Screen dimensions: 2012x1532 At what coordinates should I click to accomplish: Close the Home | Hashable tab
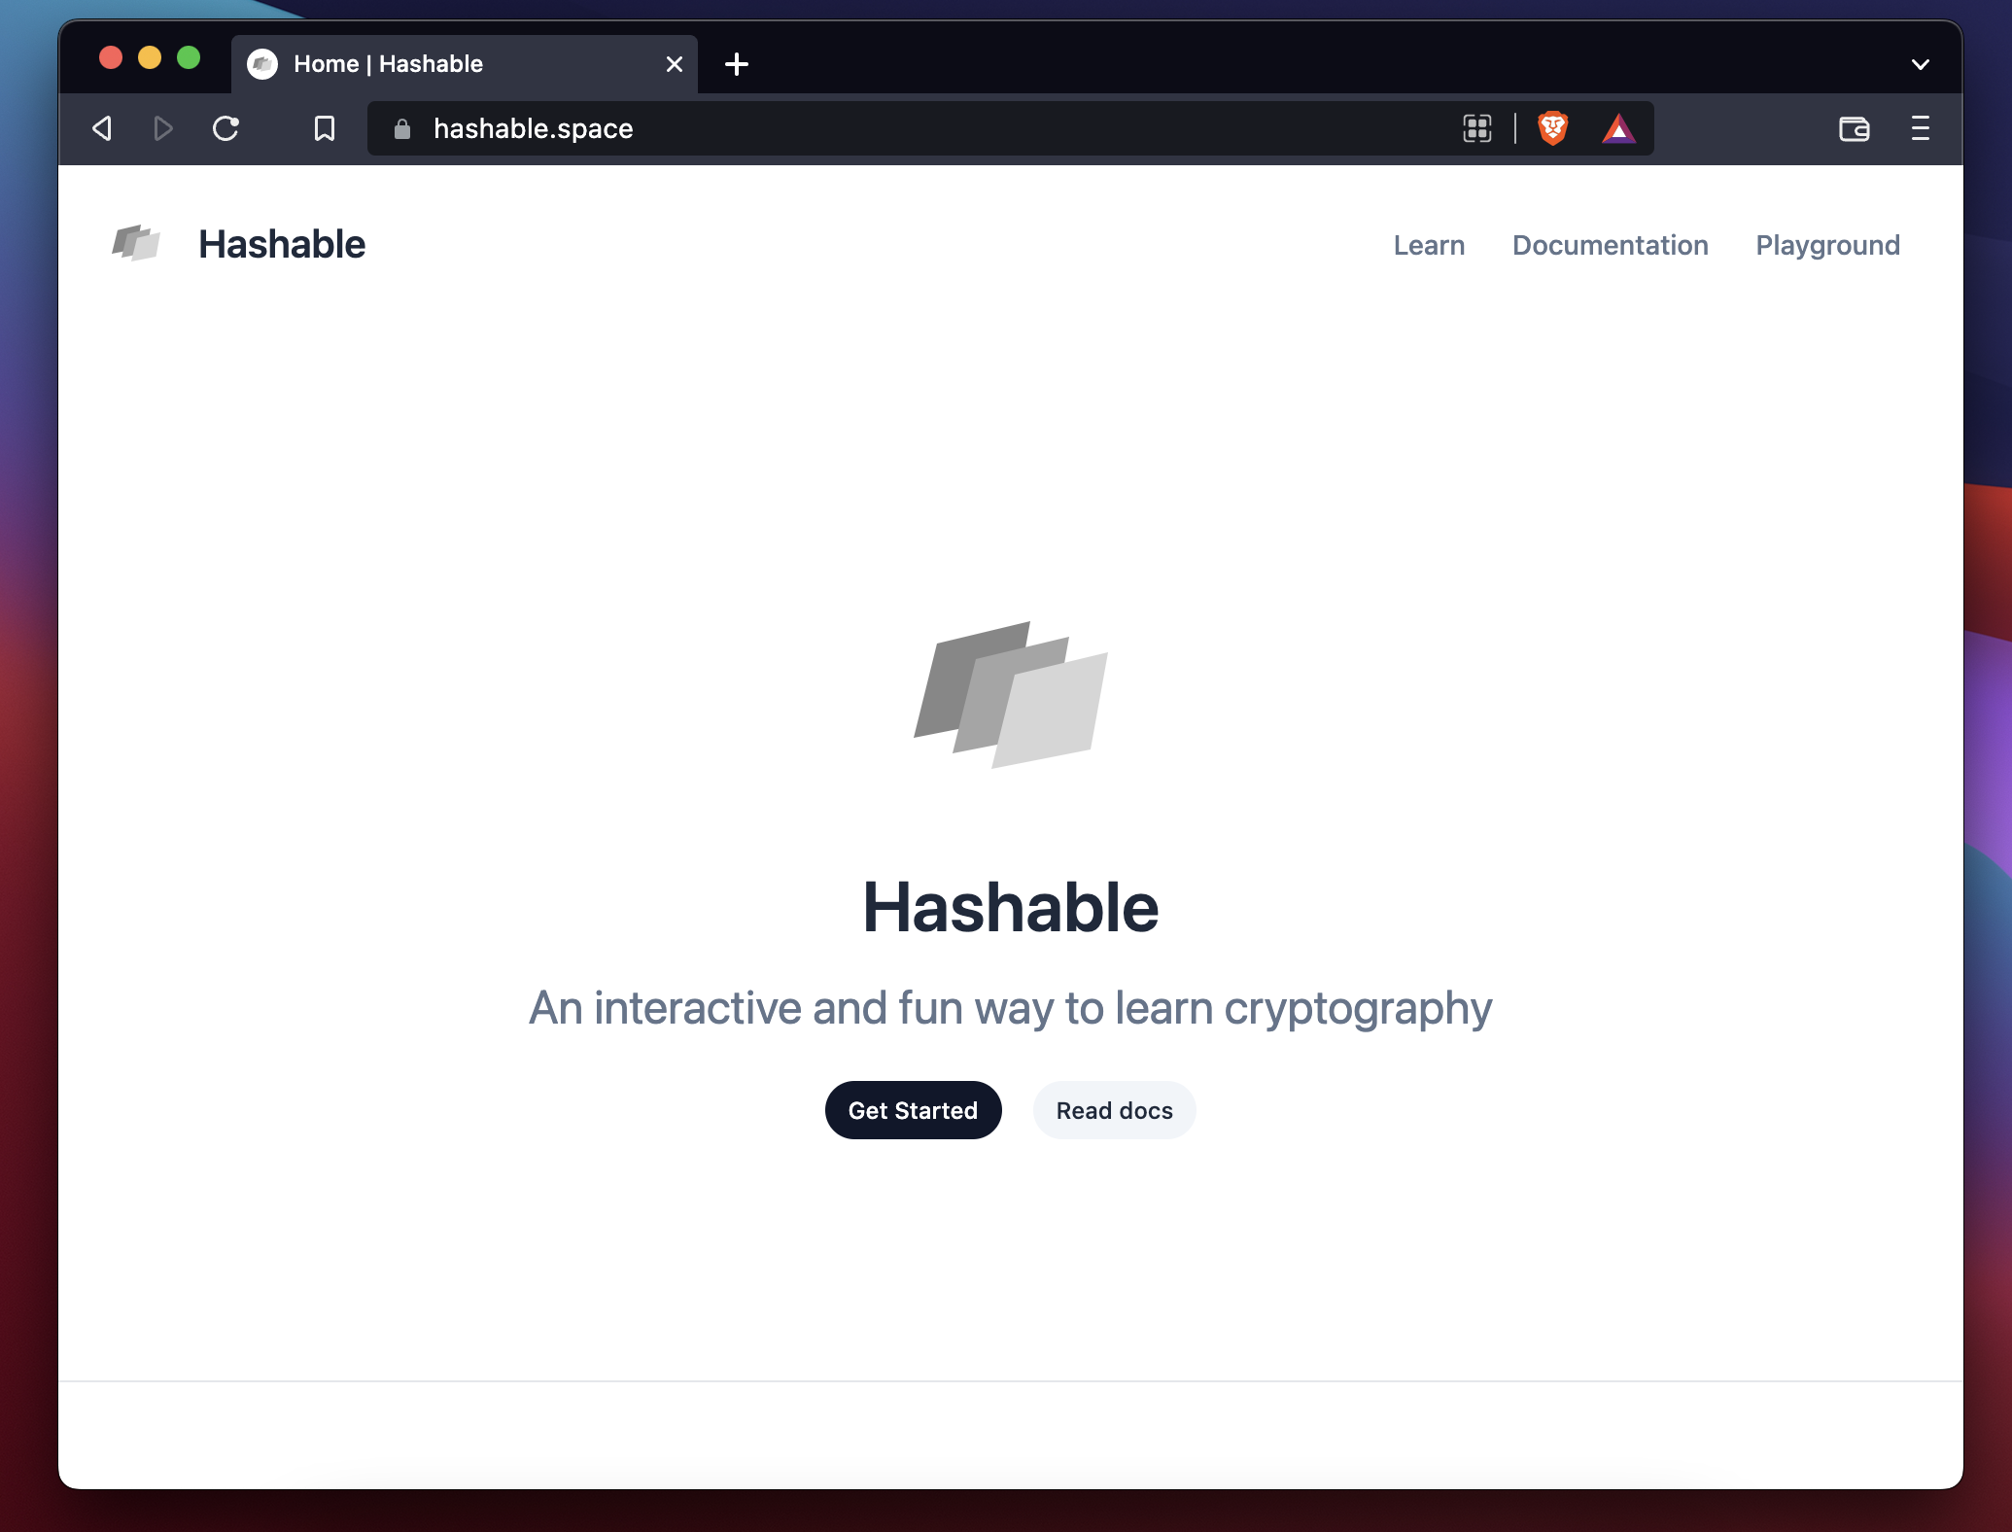(675, 64)
